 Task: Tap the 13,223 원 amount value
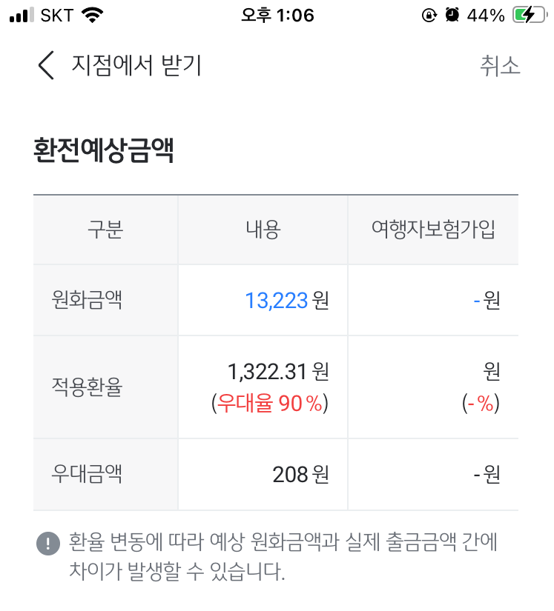pyautogui.click(x=287, y=301)
